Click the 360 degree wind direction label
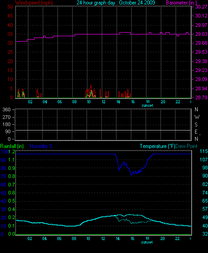The image size is (208, 253). (6, 110)
